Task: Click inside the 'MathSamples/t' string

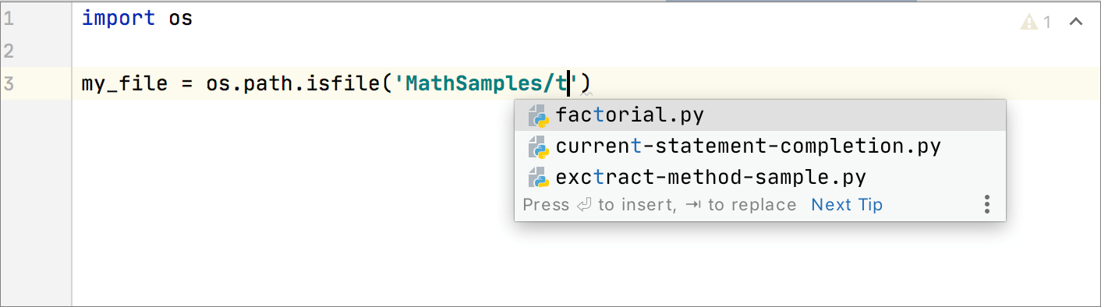Action: pyautogui.click(x=485, y=83)
